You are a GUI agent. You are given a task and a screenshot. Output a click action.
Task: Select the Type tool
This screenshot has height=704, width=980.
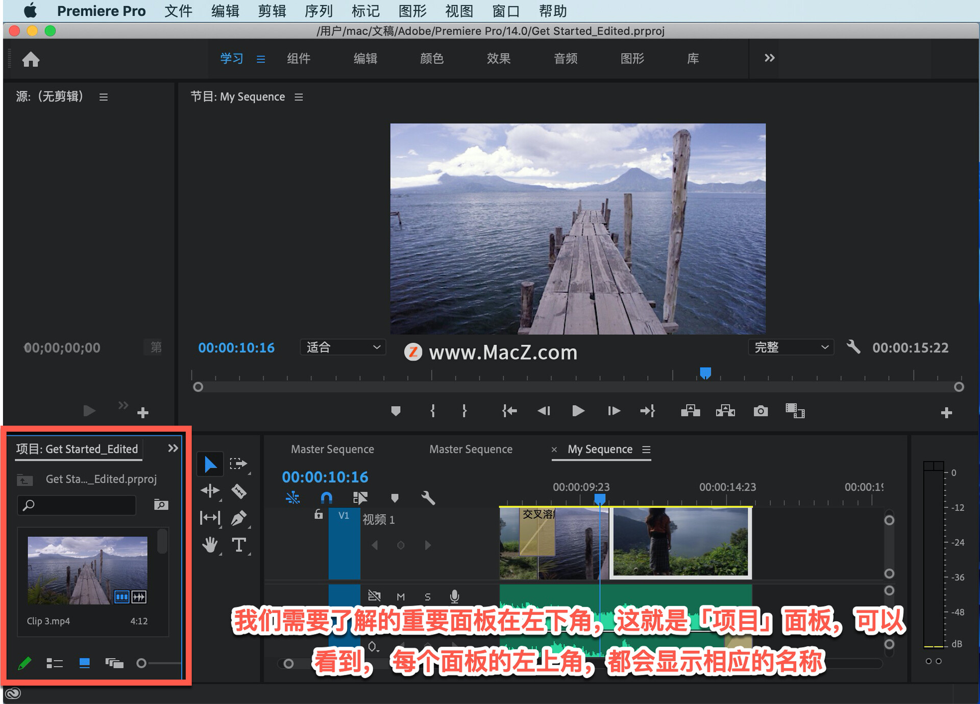point(239,545)
